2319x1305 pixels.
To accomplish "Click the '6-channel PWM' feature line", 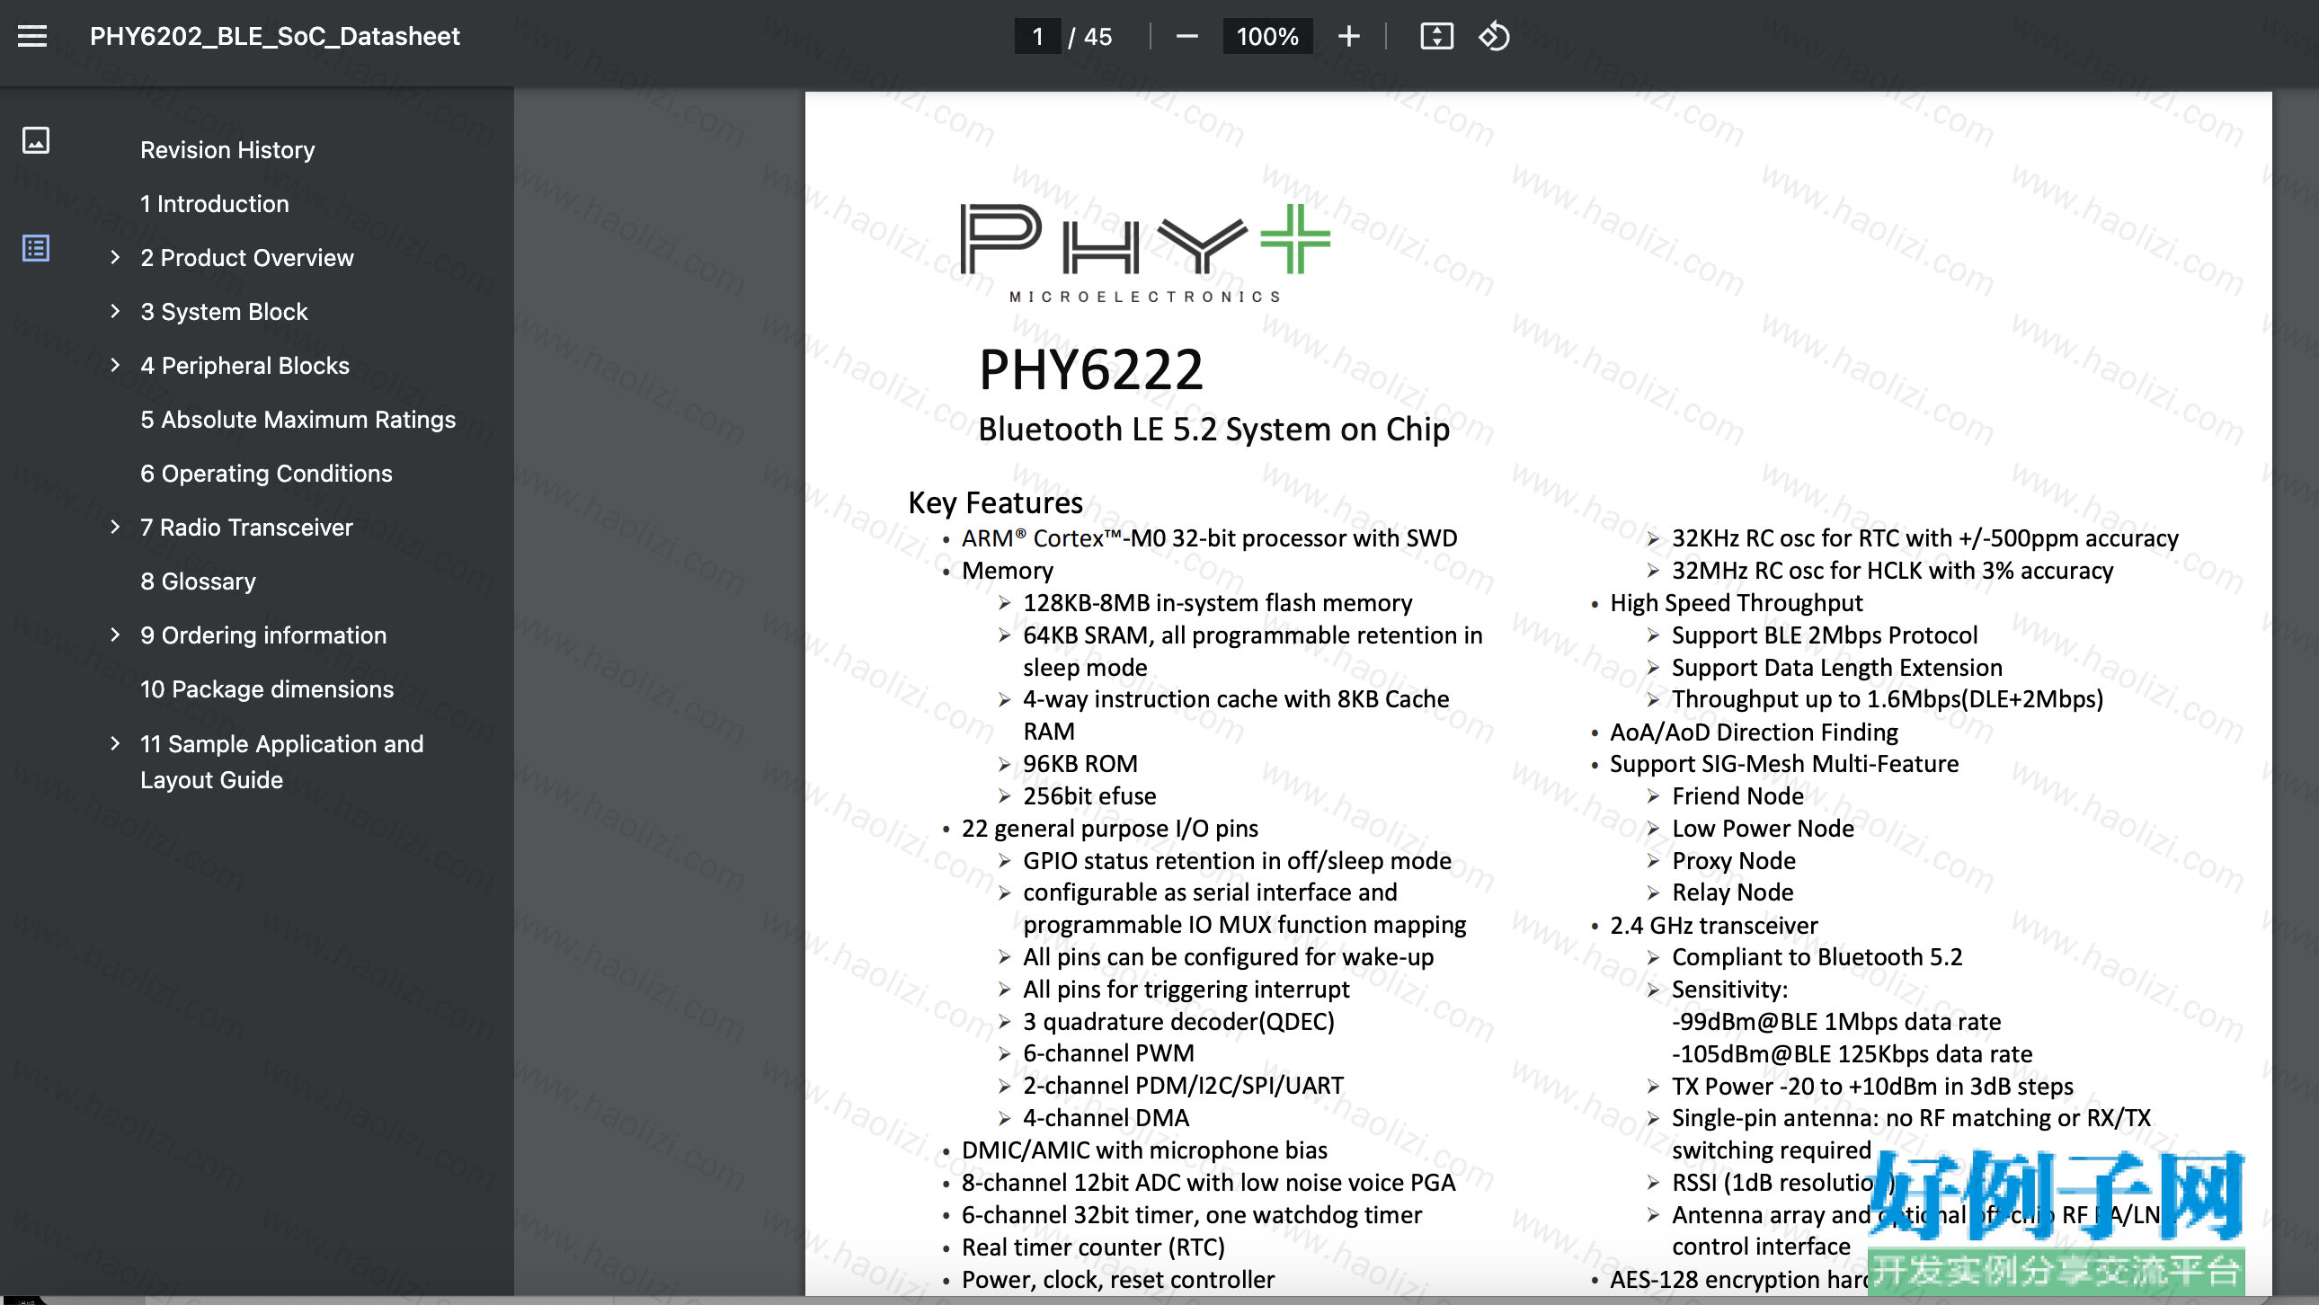I will [1108, 1053].
